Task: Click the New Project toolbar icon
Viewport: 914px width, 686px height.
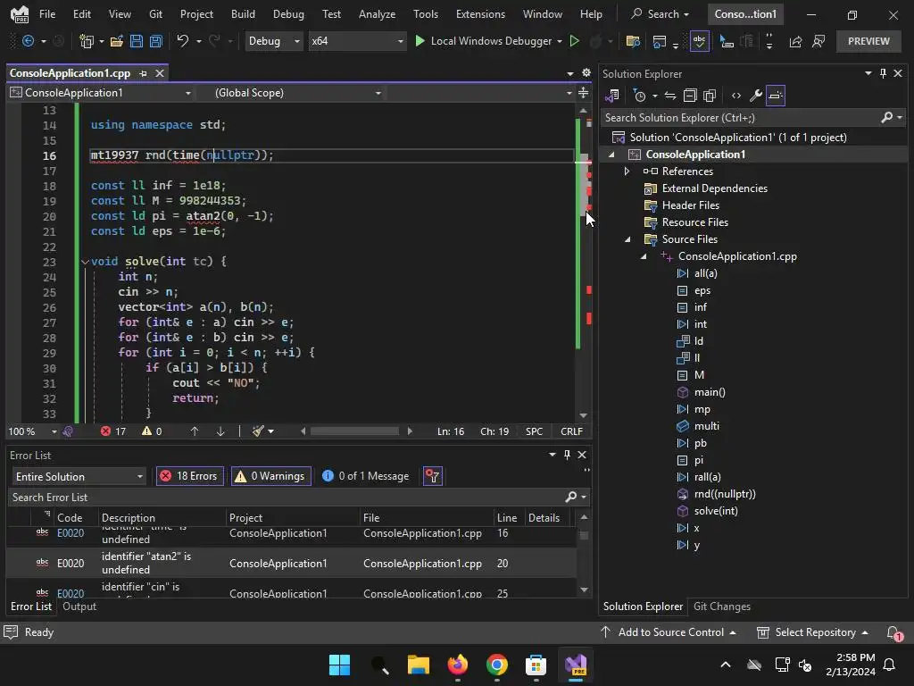Action: 87,41
